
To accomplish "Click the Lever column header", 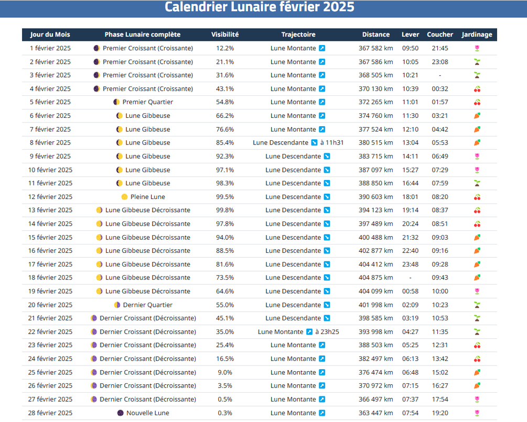I will [x=411, y=35].
